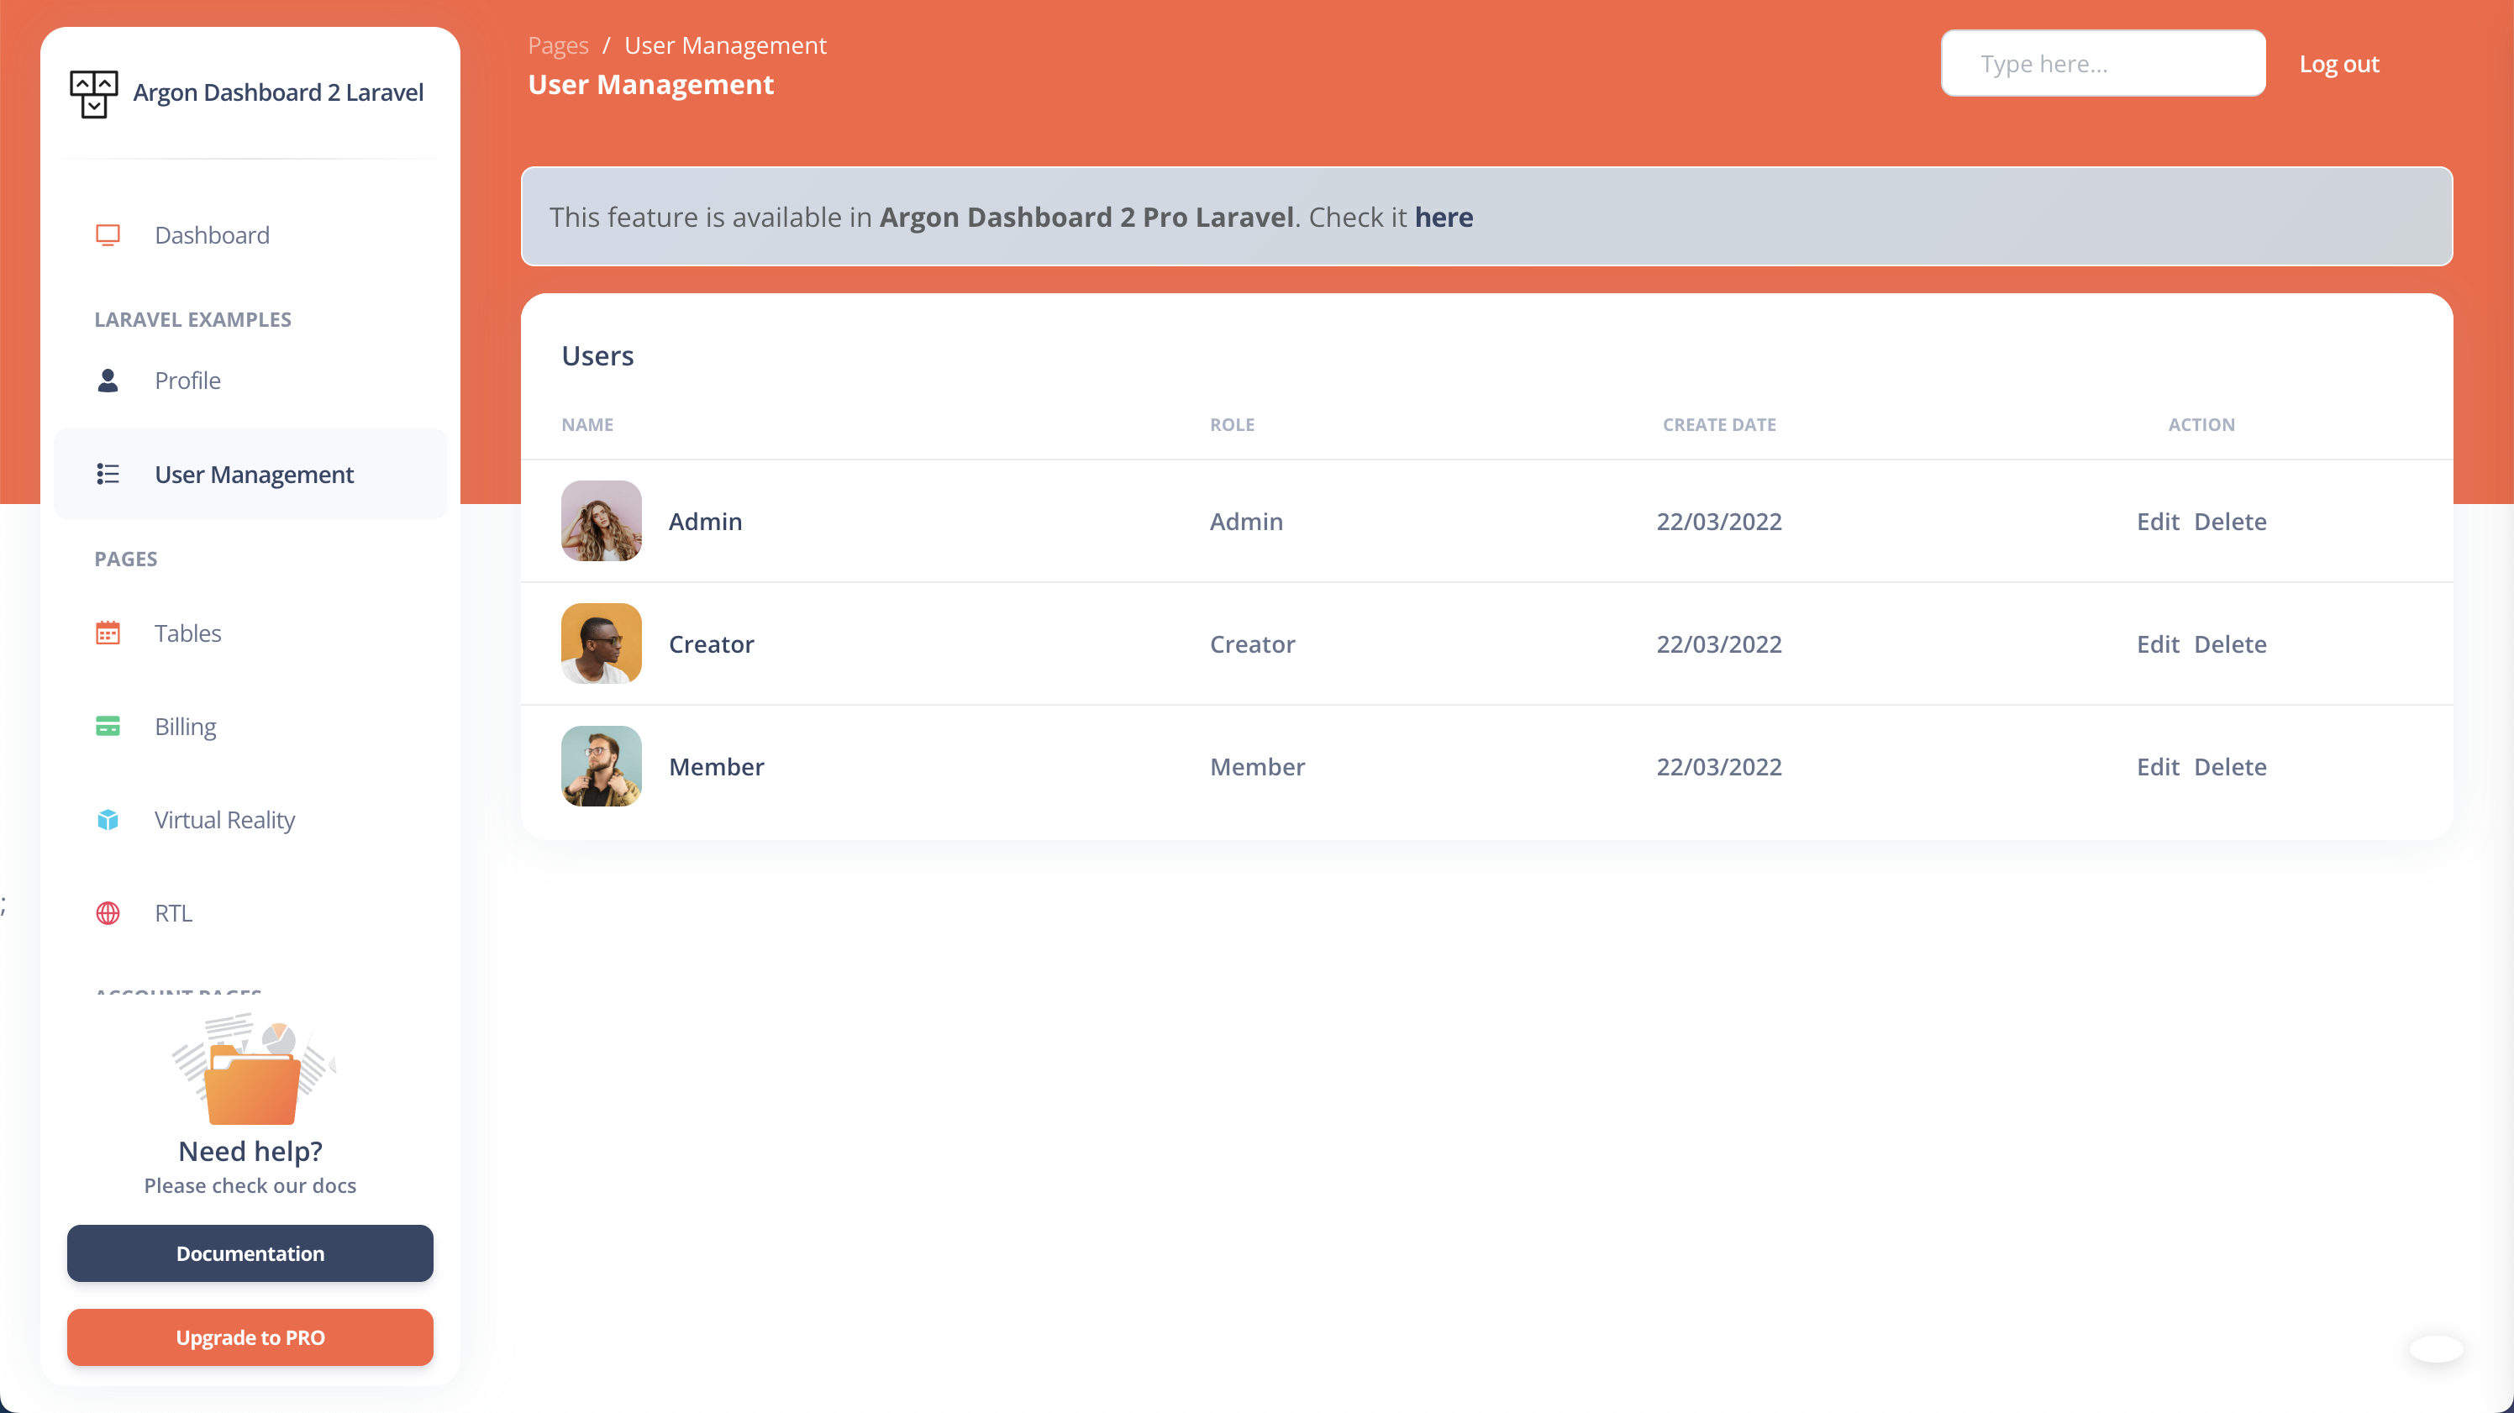Click the Profile person icon

click(108, 381)
